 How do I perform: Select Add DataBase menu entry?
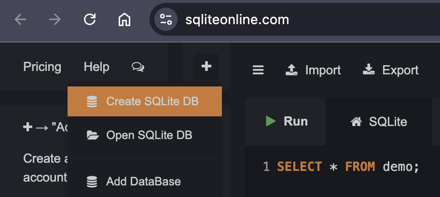coord(145,182)
